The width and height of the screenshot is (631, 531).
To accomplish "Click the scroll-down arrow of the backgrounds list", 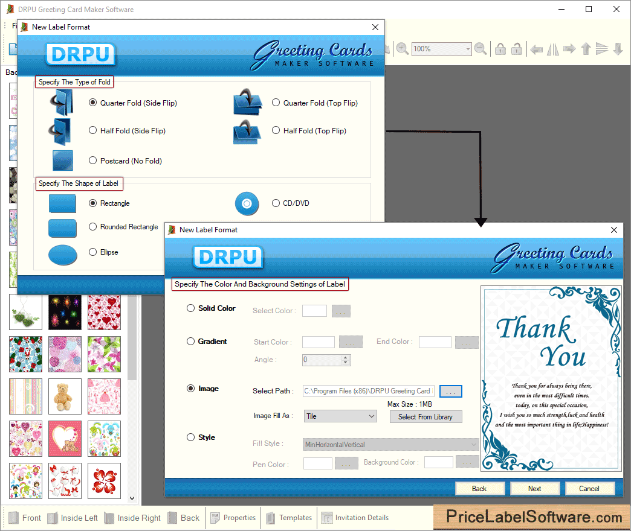I will point(132,498).
